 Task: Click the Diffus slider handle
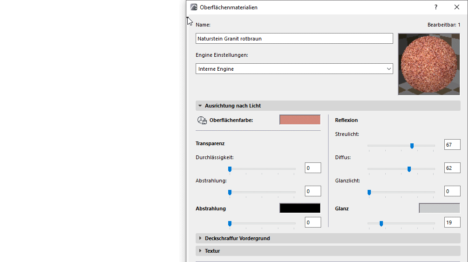pos(409,169)
